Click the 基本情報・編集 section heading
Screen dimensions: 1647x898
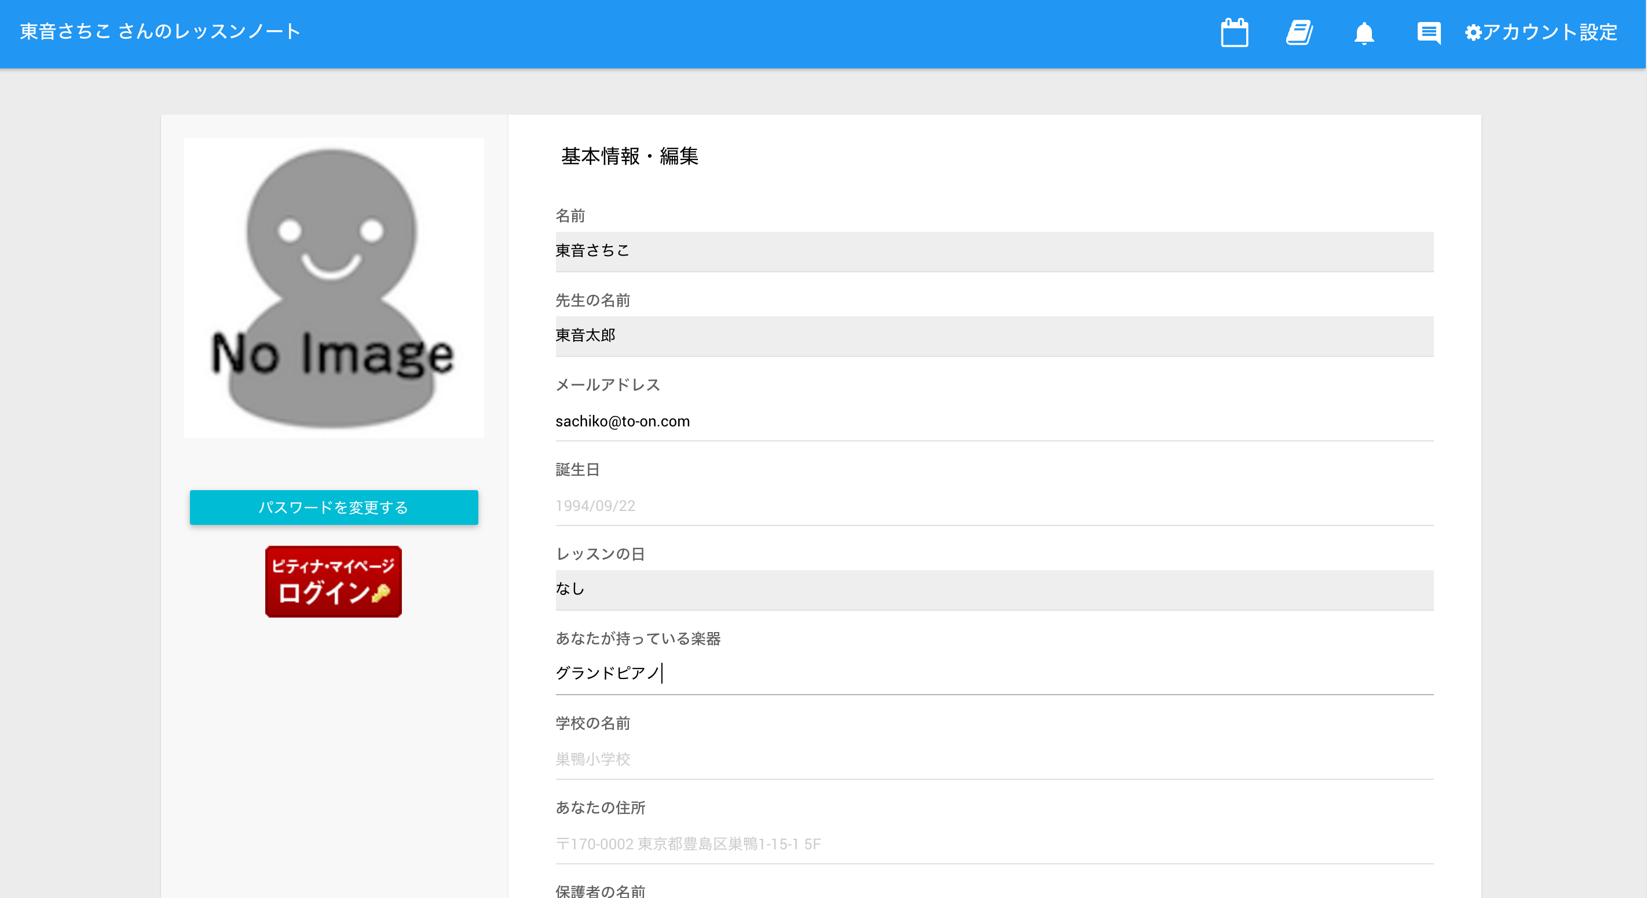[x=629, y=156]
